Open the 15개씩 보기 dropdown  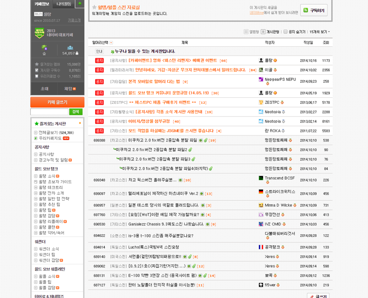(320, 32)
